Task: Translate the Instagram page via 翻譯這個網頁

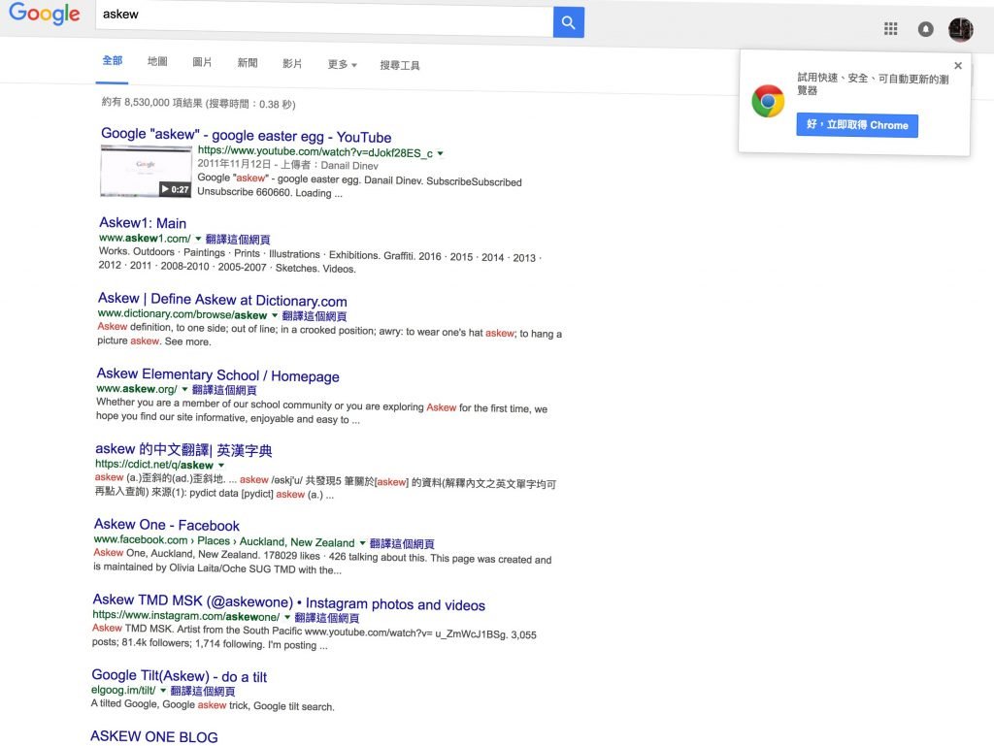Action: tap(327, 617)
